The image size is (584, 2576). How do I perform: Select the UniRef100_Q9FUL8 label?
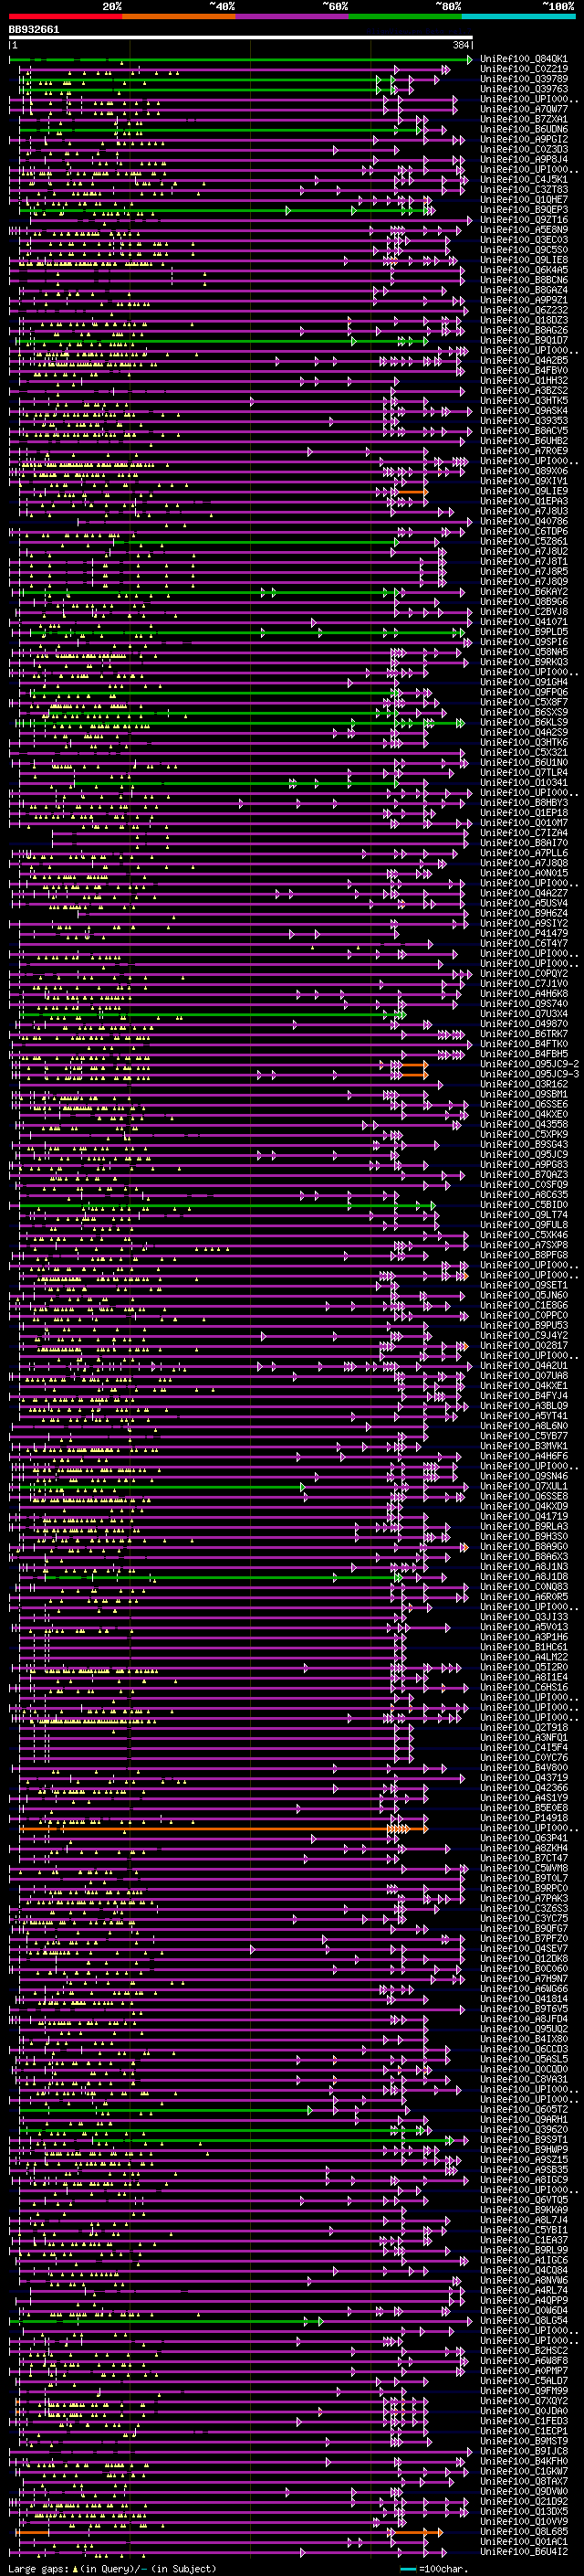[x=524, y=1225]
